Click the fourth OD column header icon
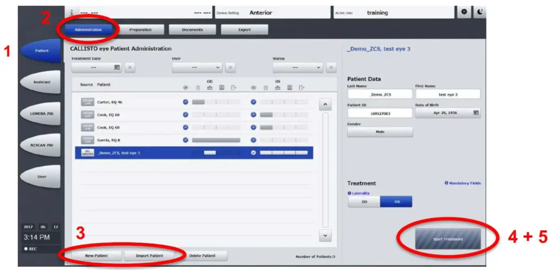Image resolution: width=550 pixels, height=270 pixels. point(222,87)
